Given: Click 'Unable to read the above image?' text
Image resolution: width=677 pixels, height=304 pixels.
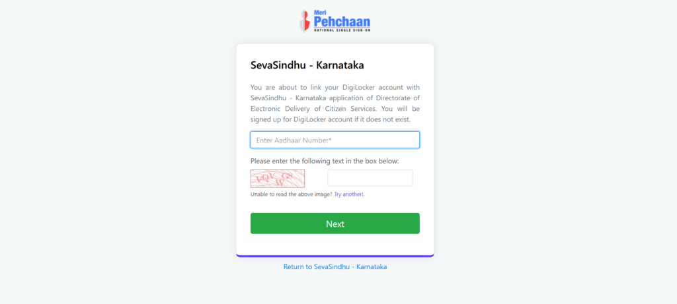Looking at the screenshot, I should [292, 194].
